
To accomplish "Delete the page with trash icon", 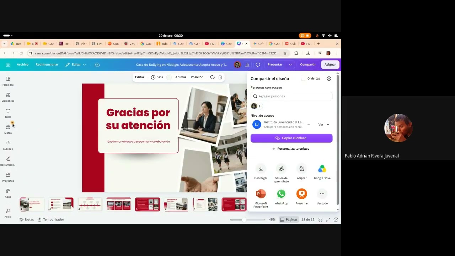I will click(220, 77).
